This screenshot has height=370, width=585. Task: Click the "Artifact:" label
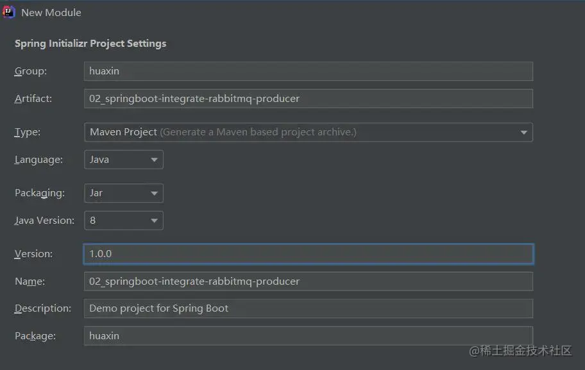pyautogui.click(x=33, y=99)
